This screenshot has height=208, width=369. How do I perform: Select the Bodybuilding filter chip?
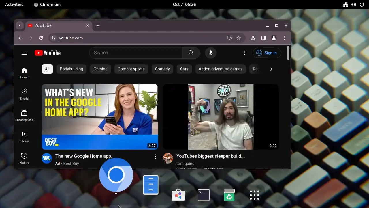pos(71,69)
